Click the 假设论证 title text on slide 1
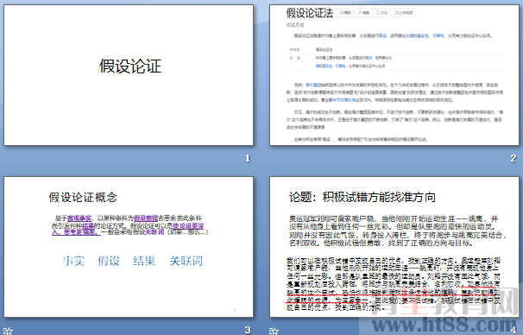This screenshot has width=523, height=335. 130,66
